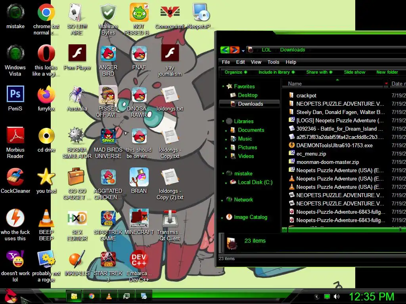This screenshot has width=406, height=304.
Task: Open the VLC cone in the taskbar
Action: (x=109, y=296)
